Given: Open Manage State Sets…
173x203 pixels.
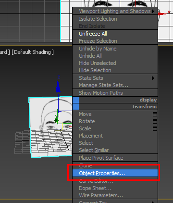Looking at the screenshot, I should [115, 85].
